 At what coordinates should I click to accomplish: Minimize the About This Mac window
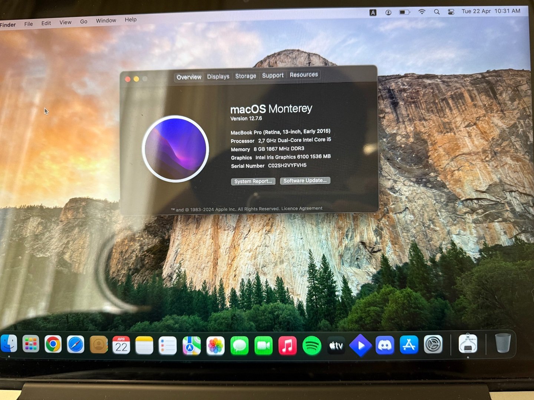coord(136,79)
